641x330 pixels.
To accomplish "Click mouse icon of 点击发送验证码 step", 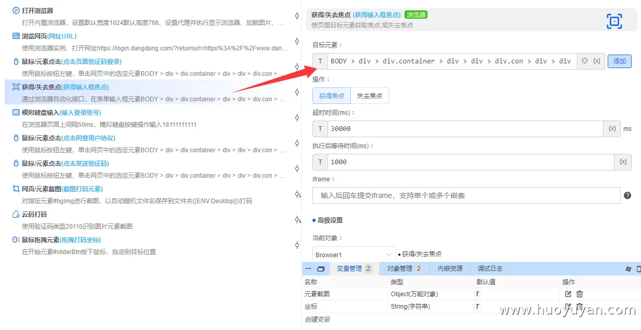I will (x=16, y=163).
